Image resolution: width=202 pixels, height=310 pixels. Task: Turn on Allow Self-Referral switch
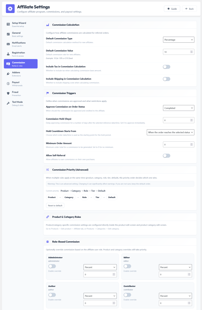pos(167,156)
